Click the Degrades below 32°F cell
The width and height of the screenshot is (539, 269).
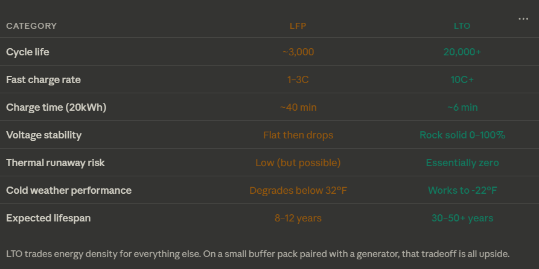coord(298,190)
